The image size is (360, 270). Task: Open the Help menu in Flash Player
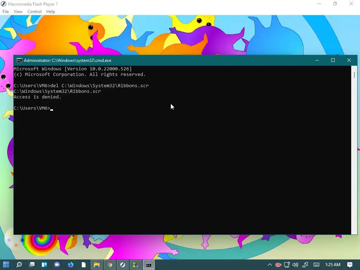[51, 12]
